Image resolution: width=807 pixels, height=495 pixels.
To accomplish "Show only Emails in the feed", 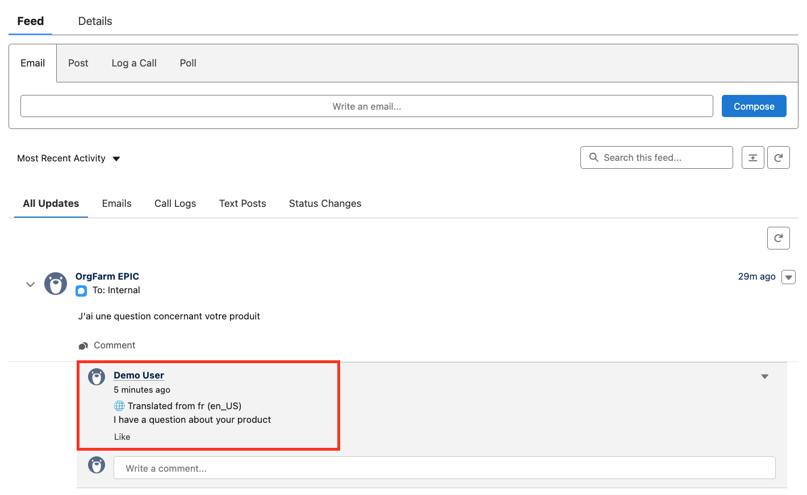I will 116,203.
